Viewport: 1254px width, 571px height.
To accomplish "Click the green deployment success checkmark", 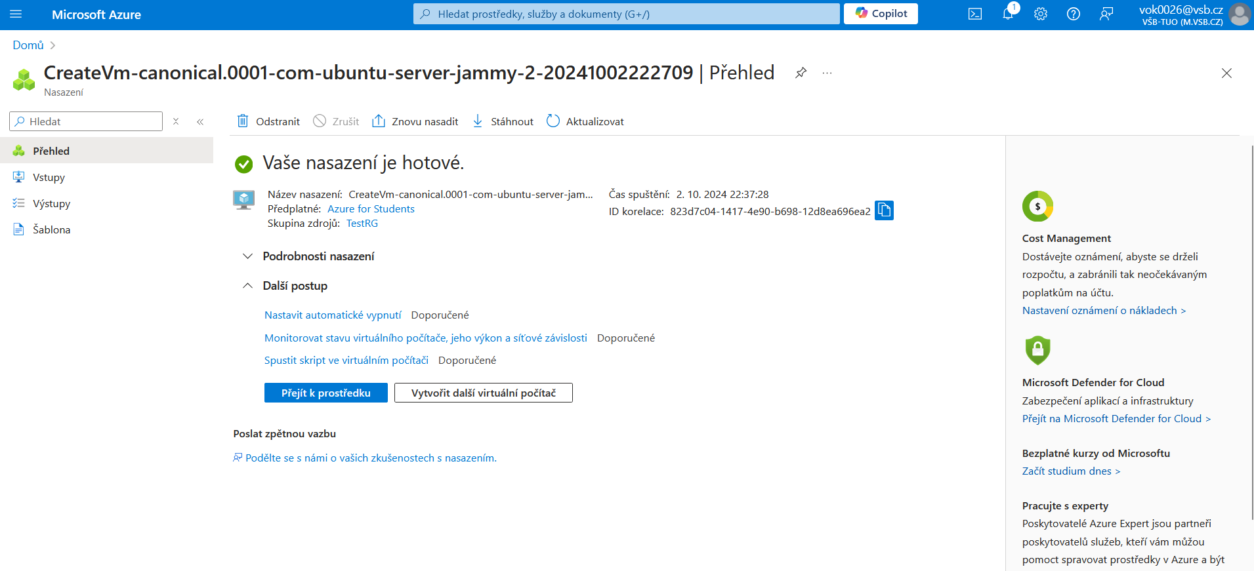I will tap(244, 164).
